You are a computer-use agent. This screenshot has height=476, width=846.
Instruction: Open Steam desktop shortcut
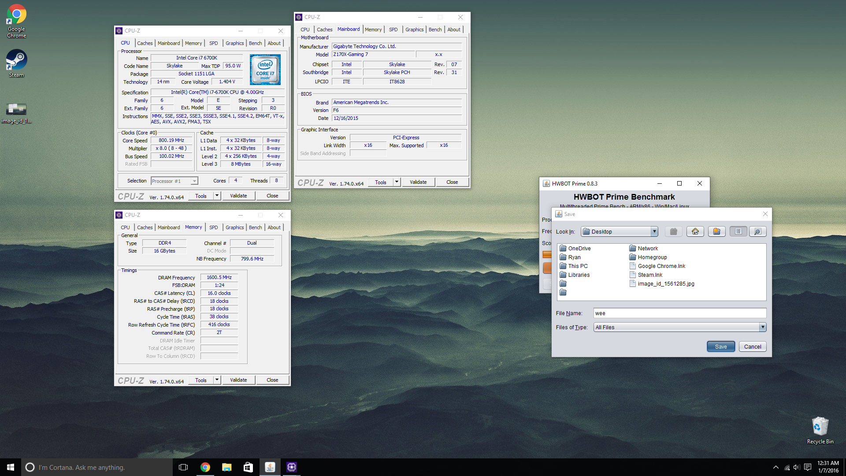[x=17, y=63]
